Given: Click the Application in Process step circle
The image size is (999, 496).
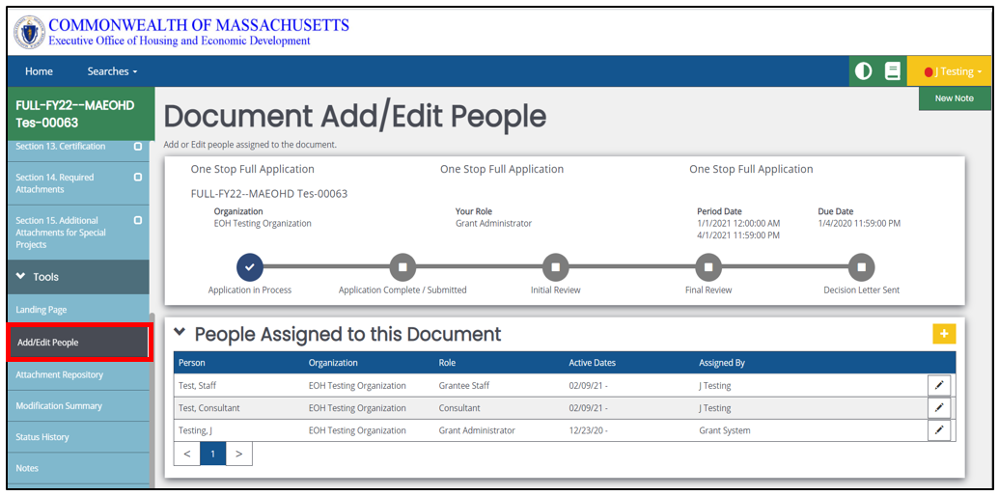Looking at the screenshot, I should click(x=250, y=267).
